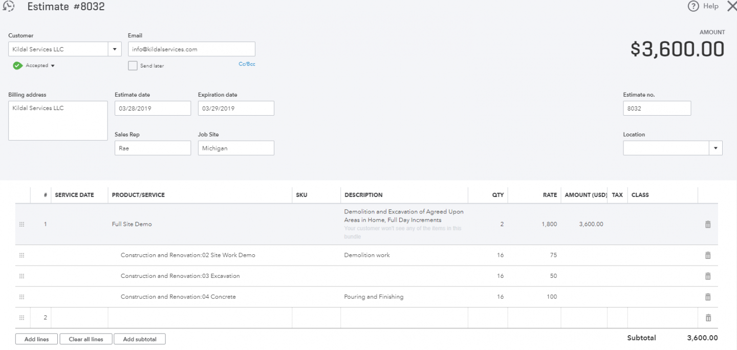Viewport: 737px width, 350px height.
Task: Click the Add subtotal button
Action: click(140, 339)
